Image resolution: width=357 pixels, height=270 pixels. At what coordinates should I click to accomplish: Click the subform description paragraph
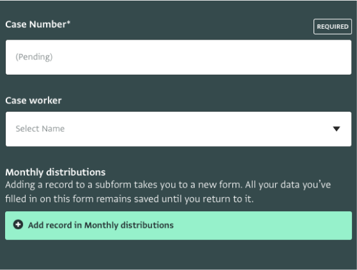168,191
